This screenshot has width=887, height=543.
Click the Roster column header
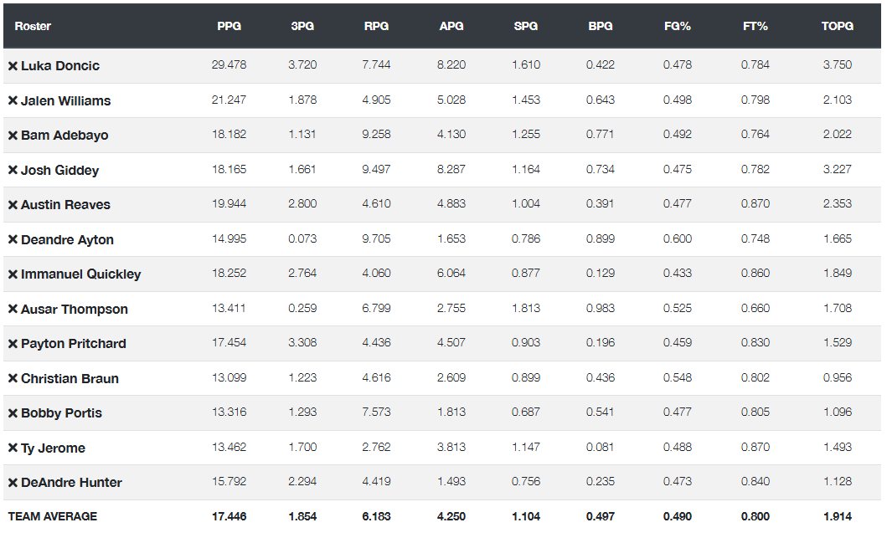tap(33, 26)
